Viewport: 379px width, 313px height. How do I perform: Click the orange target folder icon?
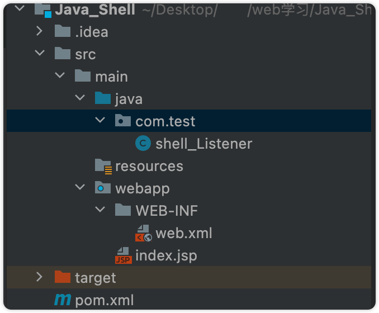63,277
